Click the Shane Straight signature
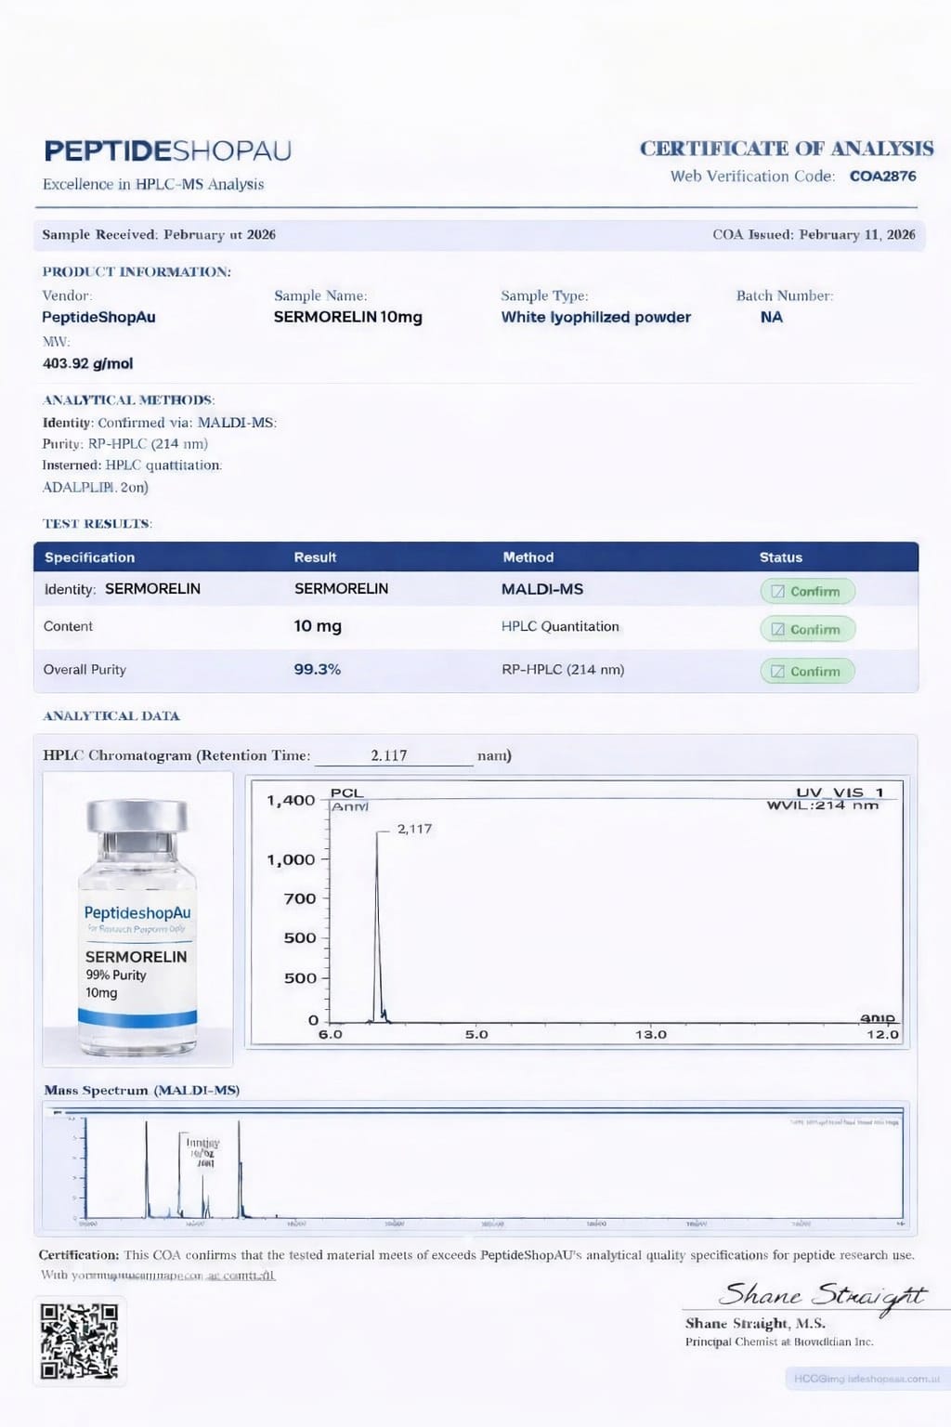Image resolution: width=951 pixels, height=1427 pixels. (x=823, y=1295)
